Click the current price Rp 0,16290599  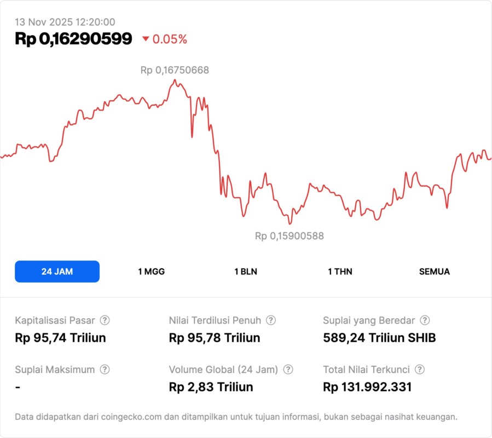point(73,39)
